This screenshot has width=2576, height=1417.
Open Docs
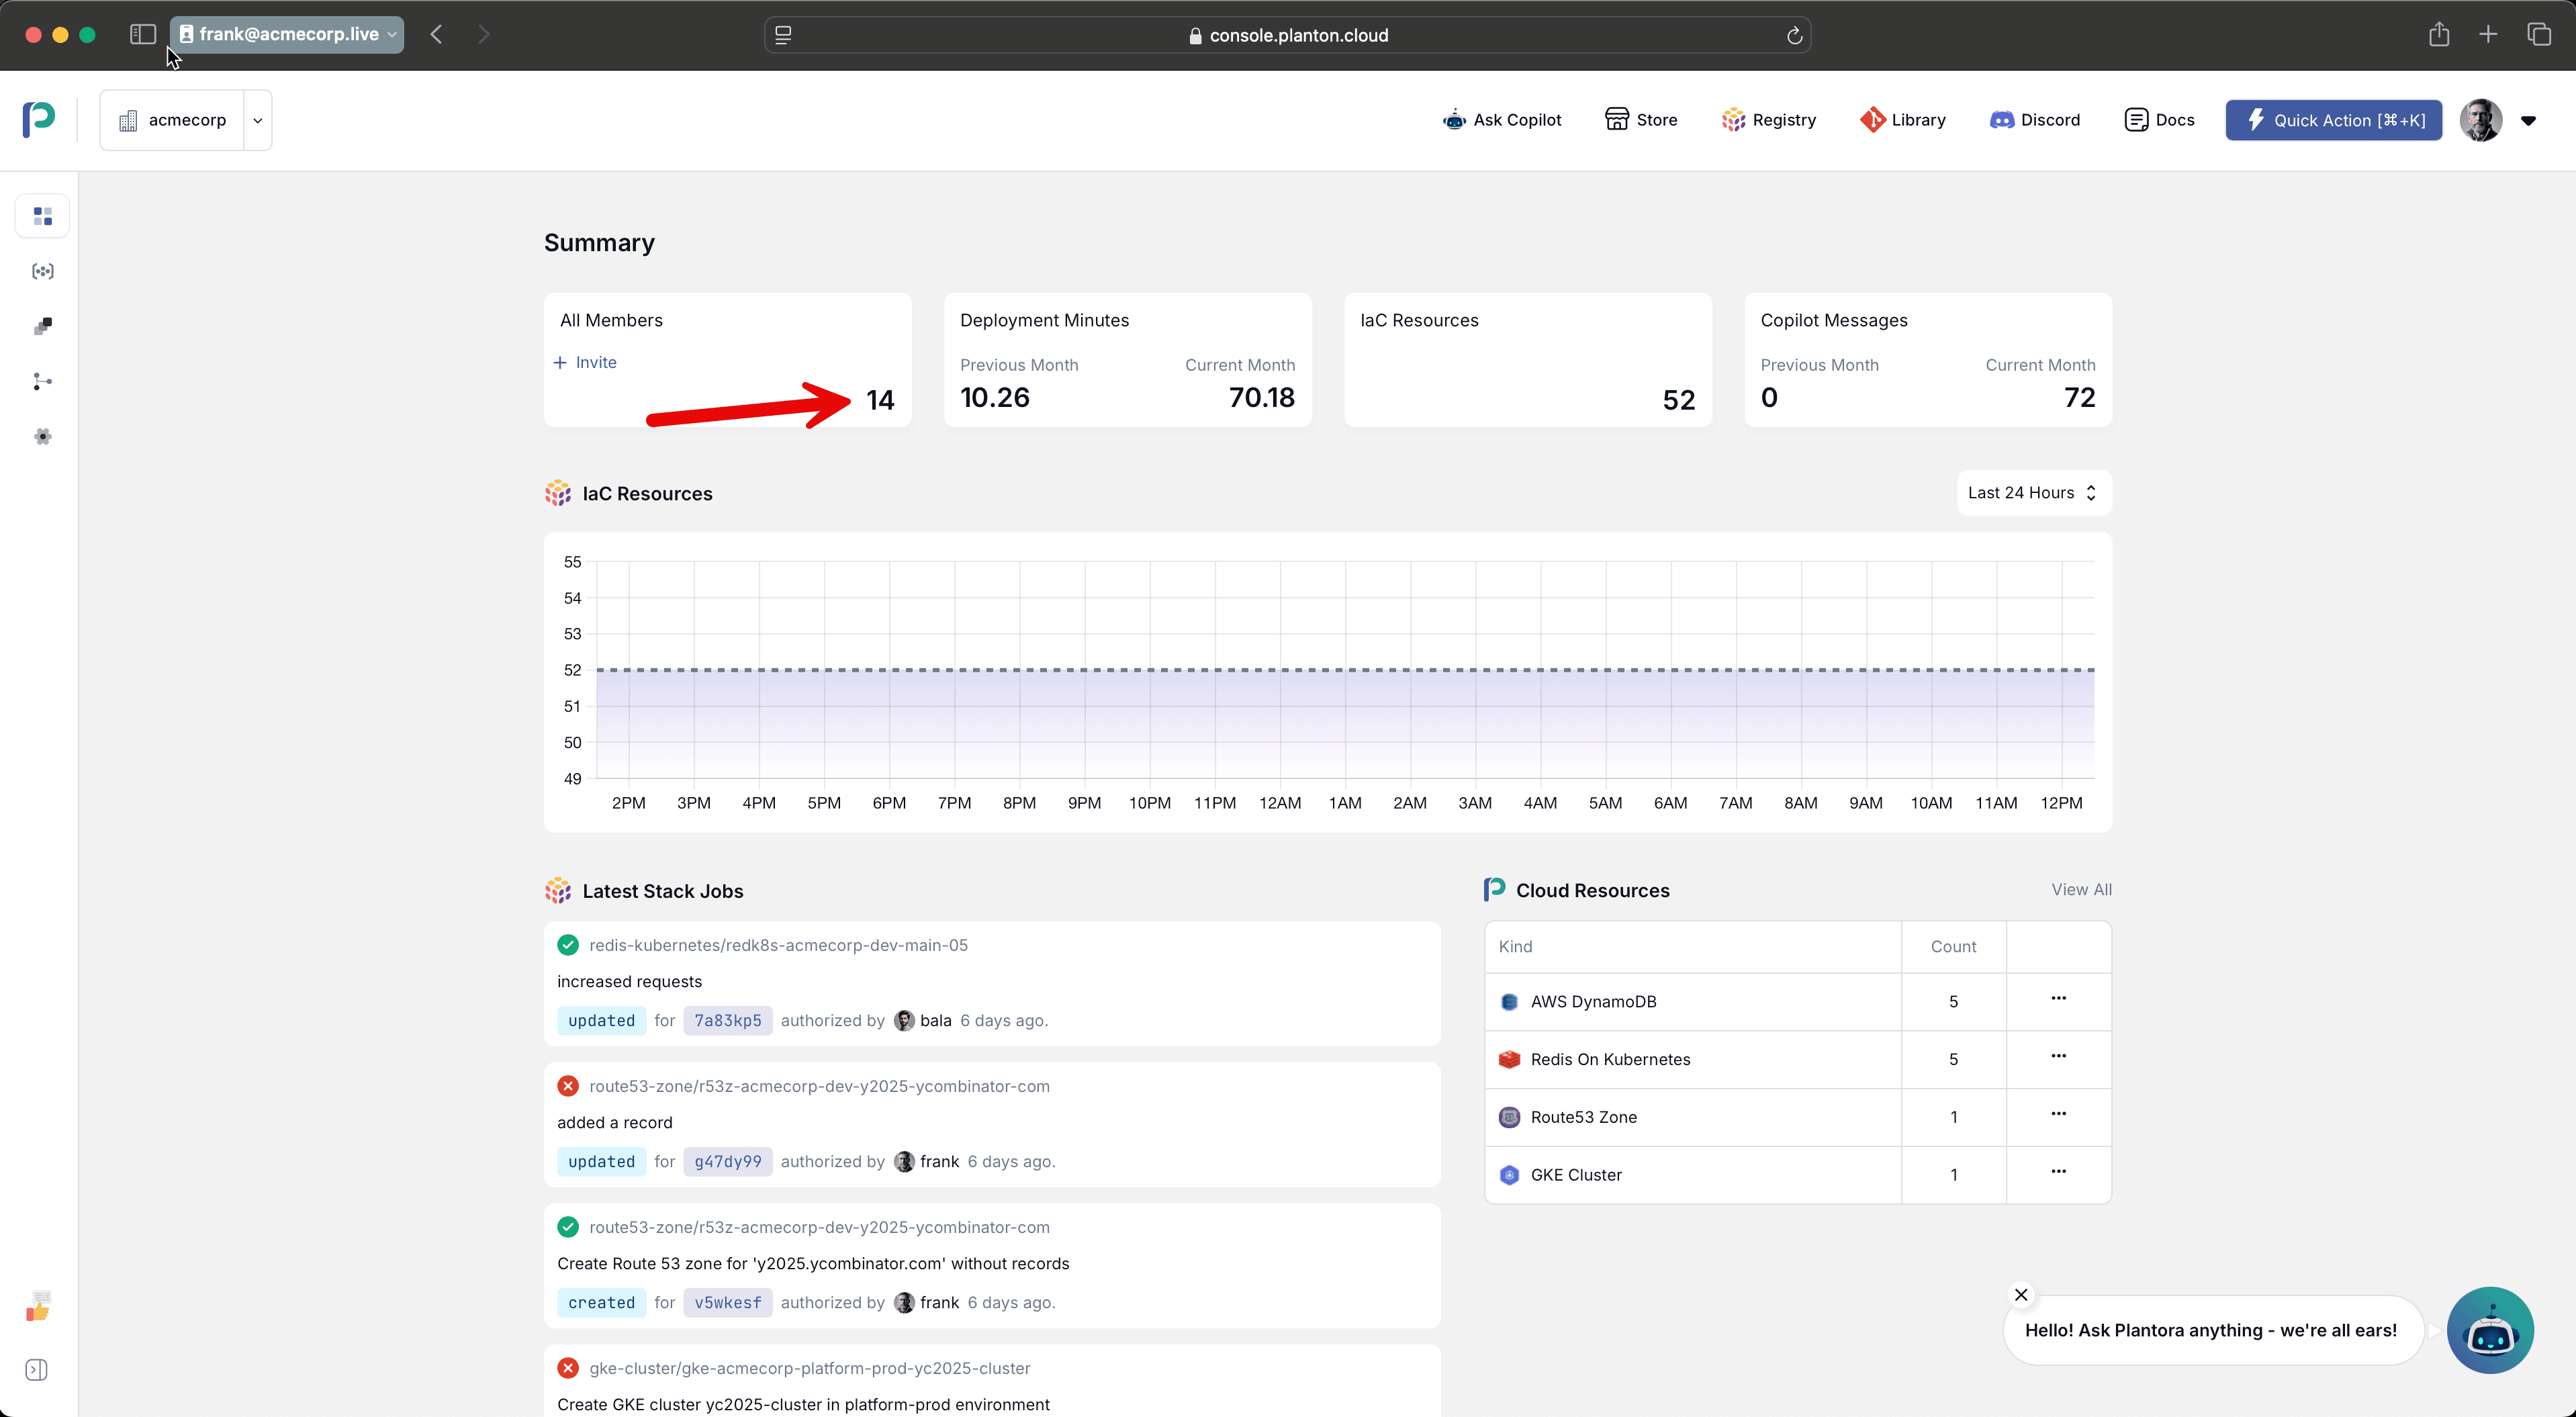[2159, 120]
